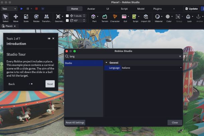Click the Update button
The image size is (204, 136).
tap(191, 9)
